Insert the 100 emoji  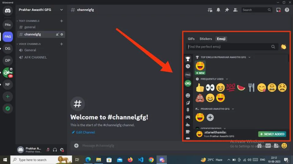pos(230,87)
